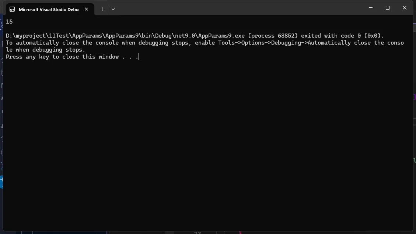The width and height of the screenshot is (416, 234).
Task: Select the Microsoft Visual Studio Debug tab
Action: (49, 9)
